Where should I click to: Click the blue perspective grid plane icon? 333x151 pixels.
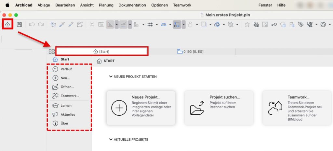point(164,25)
